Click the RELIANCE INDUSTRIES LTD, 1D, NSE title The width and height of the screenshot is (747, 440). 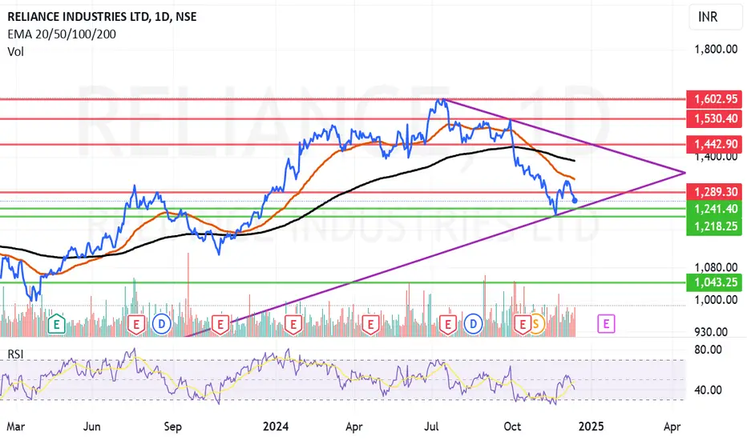point(102,17)
